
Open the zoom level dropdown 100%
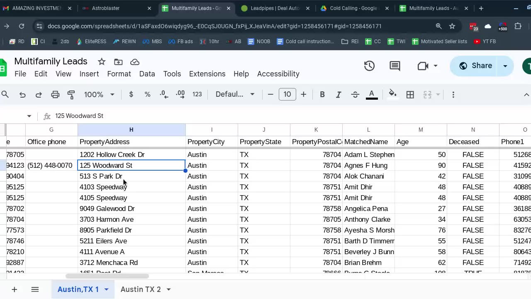99,95
